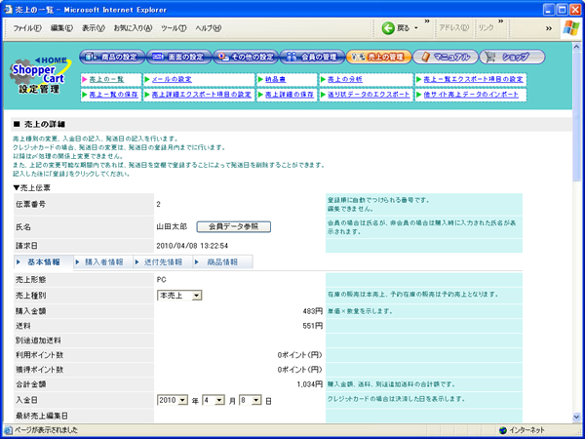Follow the 売上の一覧 link
585x439 pixels.
pyautogui.click(x=106, y=80)
